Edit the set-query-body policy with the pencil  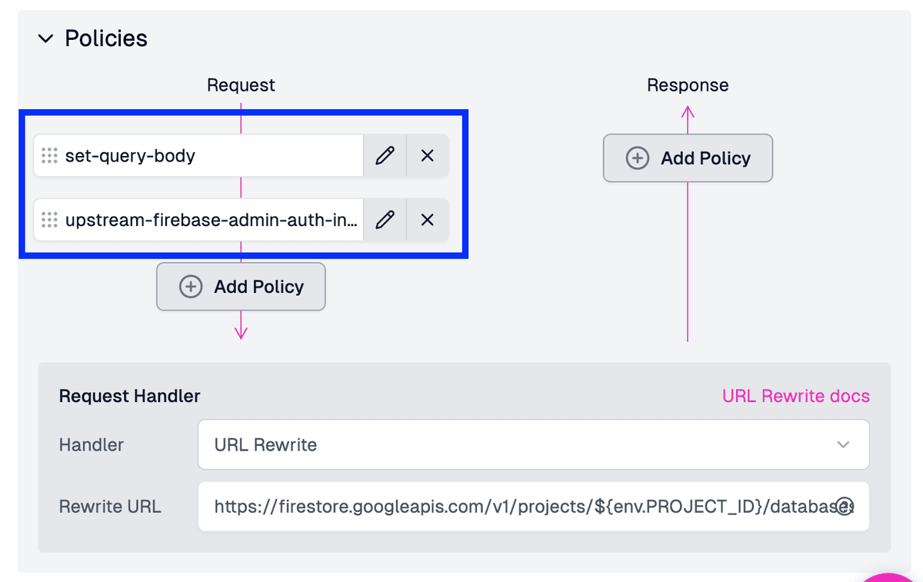[385, 156]
